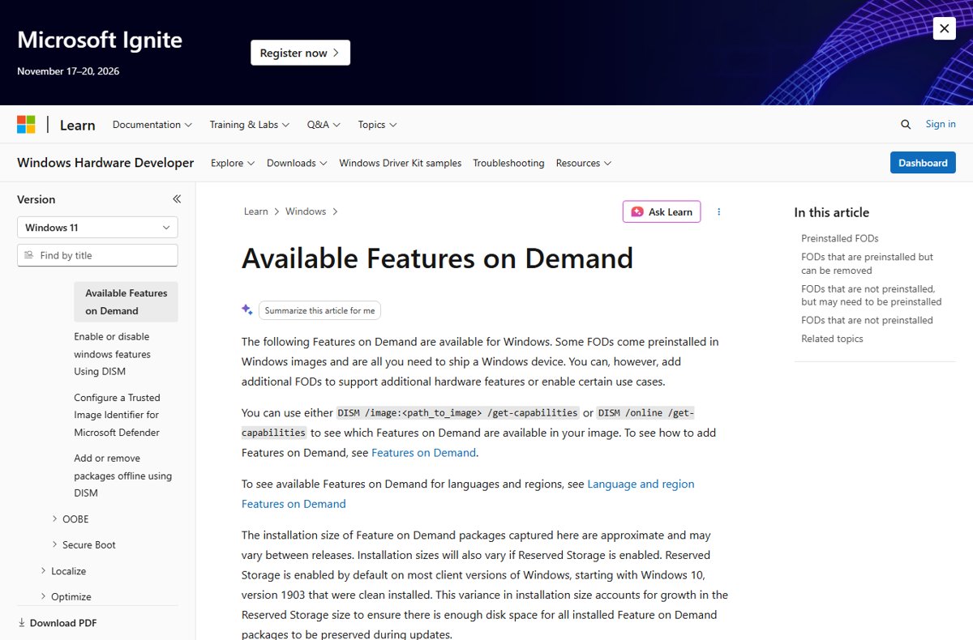This screenshot has height=640, width=973.
Task: Expand the Q&A menu
Action: [x=324, y=125]
